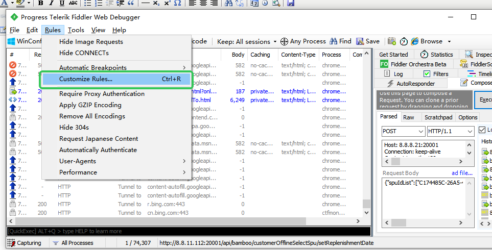This screenshot has width=492, height=250.
Task: Open highlight color dropdown arrow in editor toolbar
Action: pos(29,3)
